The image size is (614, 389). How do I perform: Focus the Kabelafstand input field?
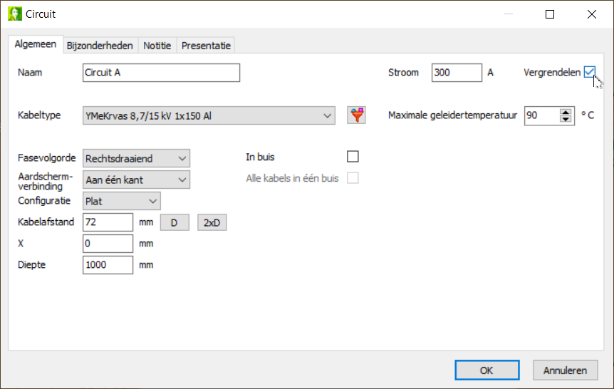click(108, 222)
